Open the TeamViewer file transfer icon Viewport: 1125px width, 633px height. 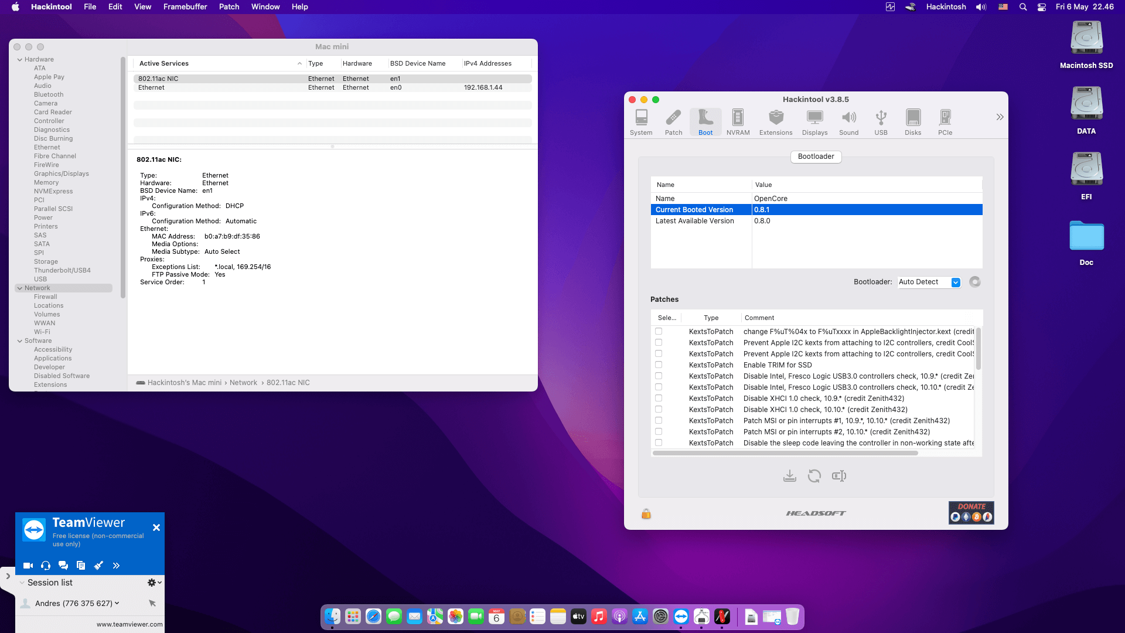(81, 566)
